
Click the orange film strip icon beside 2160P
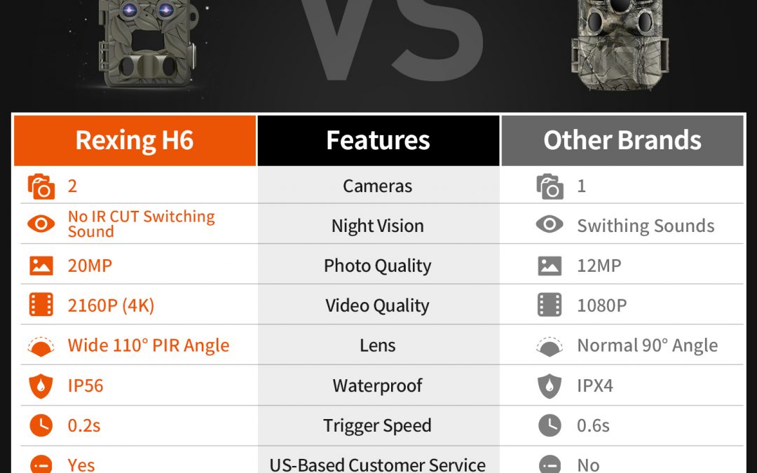(41, 305)
